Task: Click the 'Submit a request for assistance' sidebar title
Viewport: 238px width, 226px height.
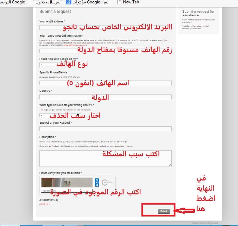Action: (198, 13)
